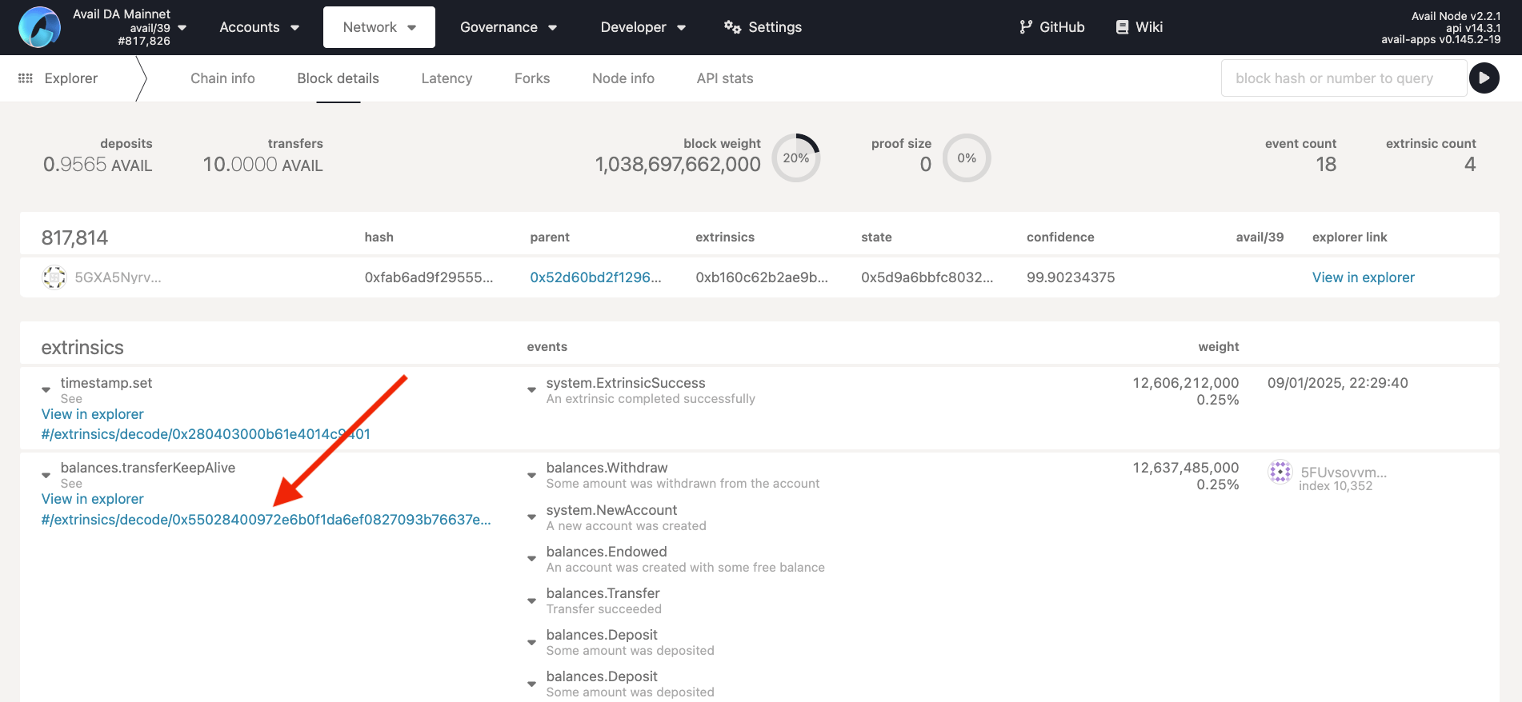Open Settings with gears icon
The width and height of the screenshot is (1522, 702).
(x=732, y=27)
